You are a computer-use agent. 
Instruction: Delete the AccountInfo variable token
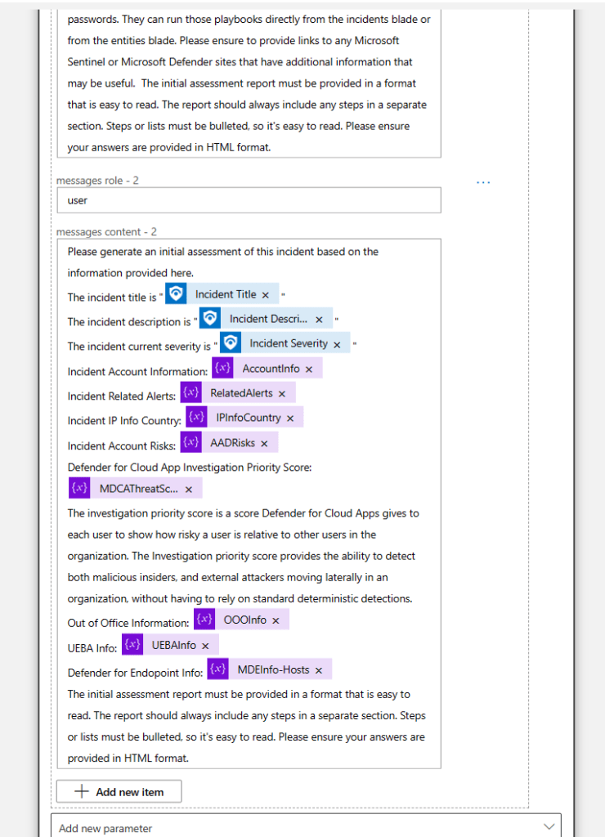click(309, 369)
